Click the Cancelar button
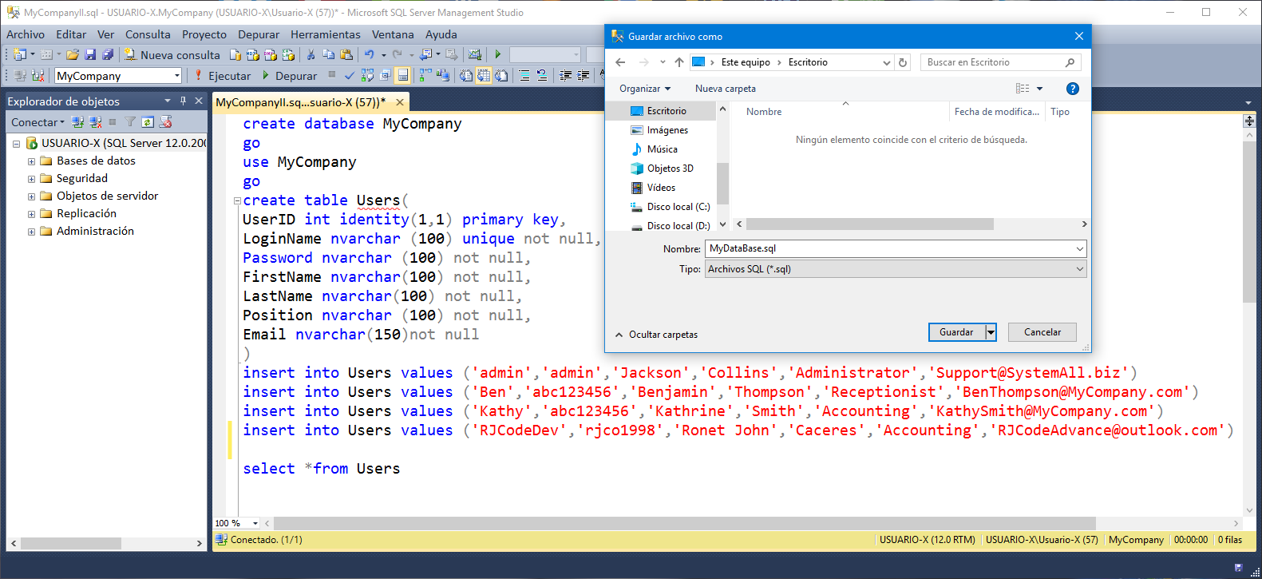 [x=1042, y=332]
